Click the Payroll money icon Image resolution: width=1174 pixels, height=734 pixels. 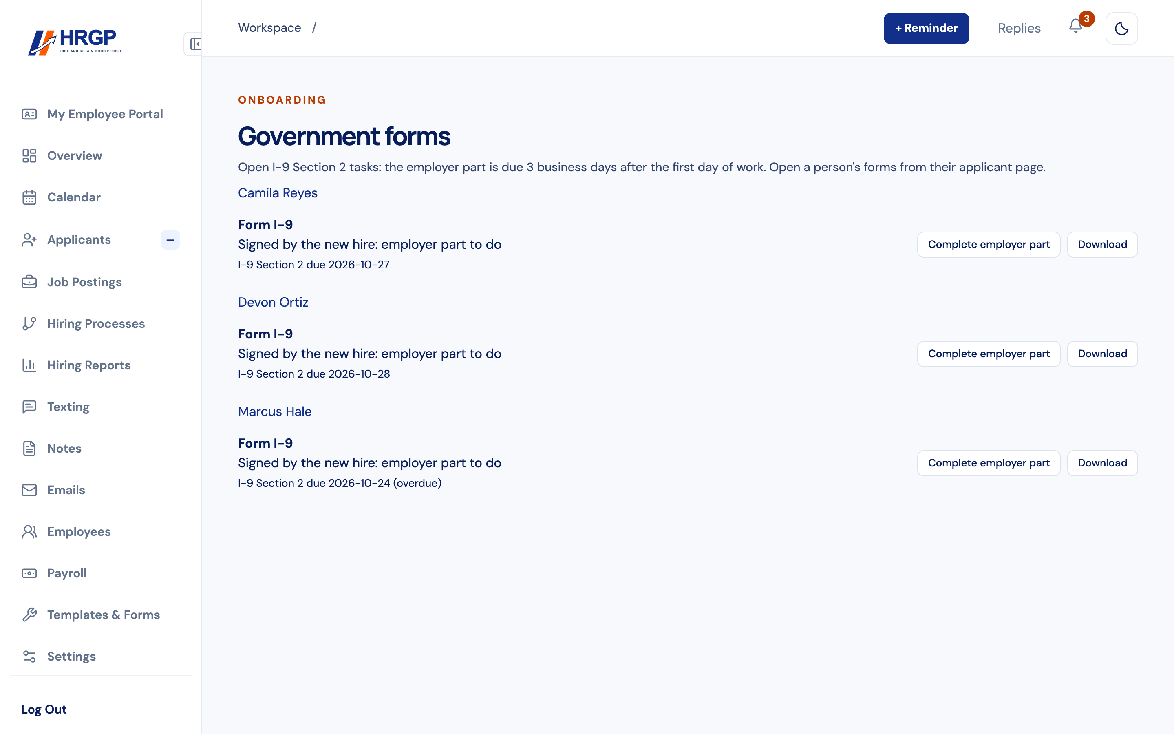click(x=29, y=573)
